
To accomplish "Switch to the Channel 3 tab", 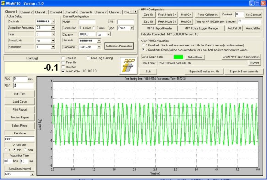I will (x=41, y=12).
